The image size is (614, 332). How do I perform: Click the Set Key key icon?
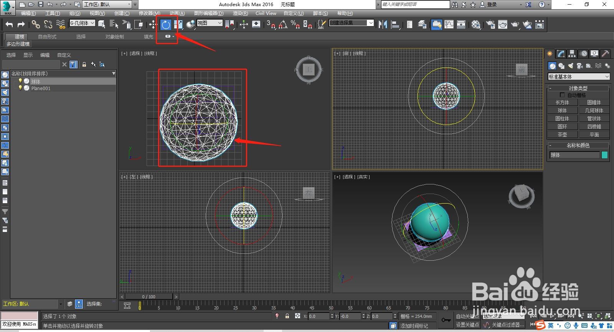tap(446, 320)
